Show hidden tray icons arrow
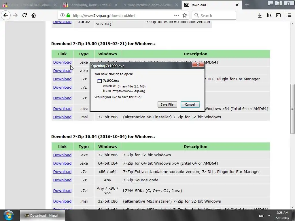The width and height of the screenshot is (295, 221). coord(269,215)
